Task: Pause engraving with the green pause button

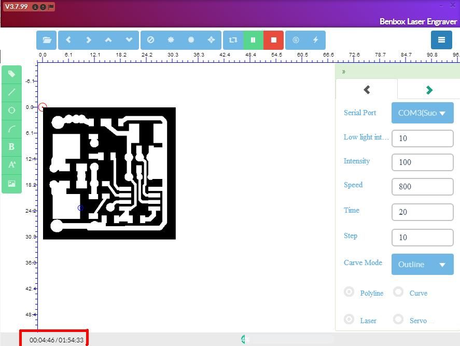Action: pyautogui.click(x=253, y=40)
